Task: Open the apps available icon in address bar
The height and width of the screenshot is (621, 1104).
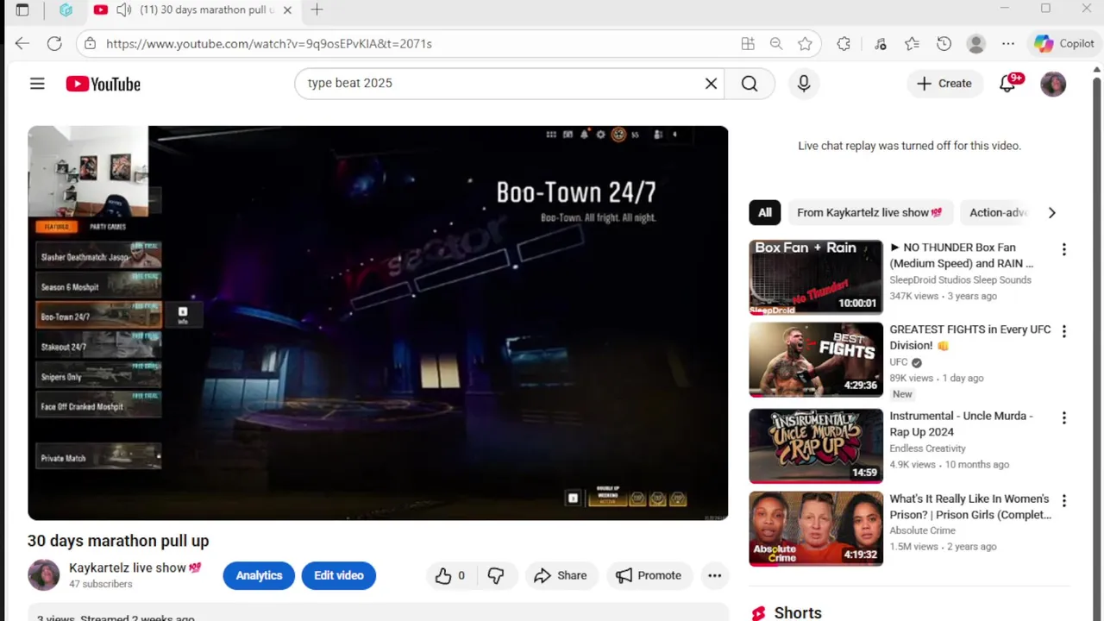Action: (748, 43)
